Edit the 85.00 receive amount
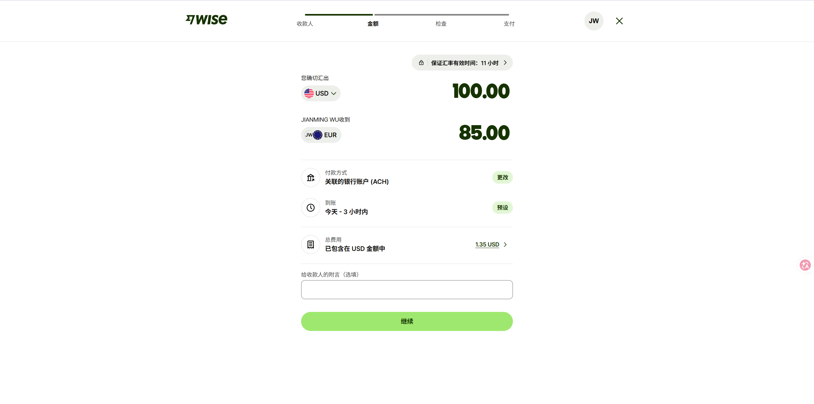 (x=484, y=133)
